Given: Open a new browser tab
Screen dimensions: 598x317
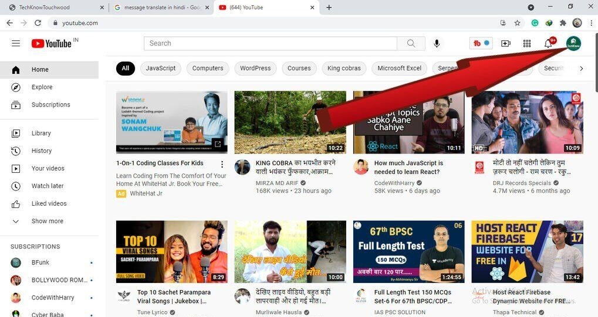Looking at the screenshot, I should tap(329, 7).
